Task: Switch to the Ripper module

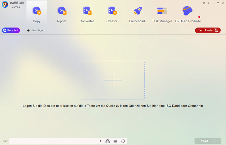Action: pos(62,14)
